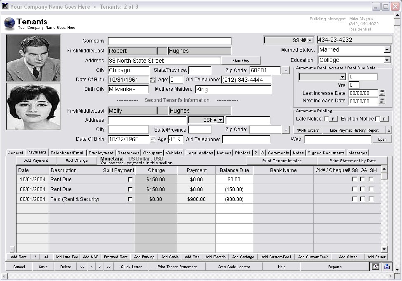The width and height of the screenshot is (402, 281).
Task: Open the second tenant SSN# dropdown
Action: pos(220,120)
